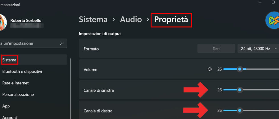Click the Canale di sinistra slider handle
This screenshot has width=279, height=119.
coord(240,90)
